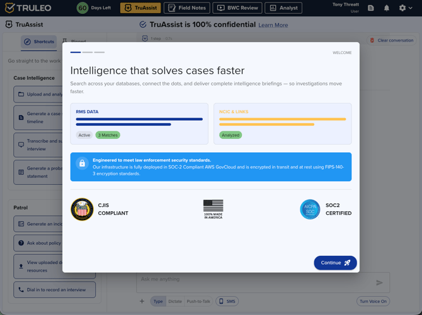The width and height of the screenshot is (422, 315).
Task: Open the documents icon in header
Action: pyautogui.click(x=370, y=8)
